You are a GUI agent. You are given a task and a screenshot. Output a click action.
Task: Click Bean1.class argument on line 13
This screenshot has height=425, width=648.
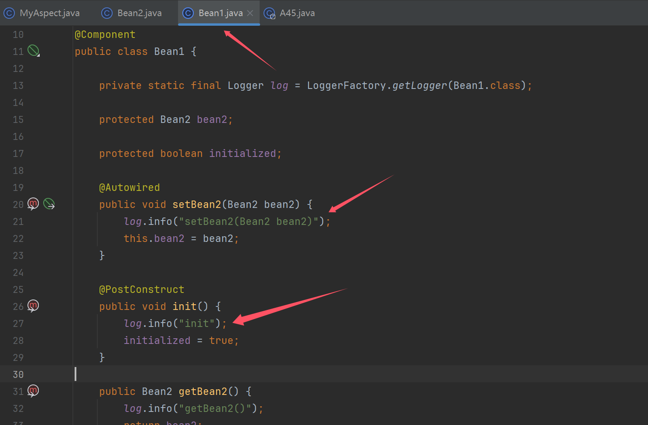pos(487,85)
